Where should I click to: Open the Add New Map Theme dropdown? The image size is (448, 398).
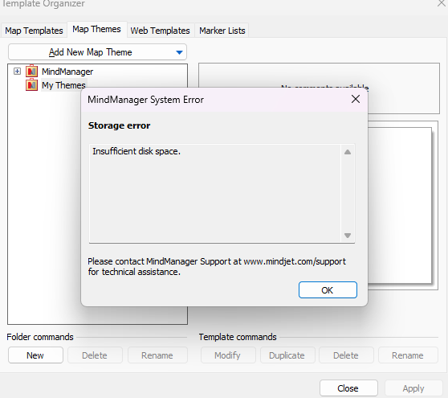tap(97, 52)
